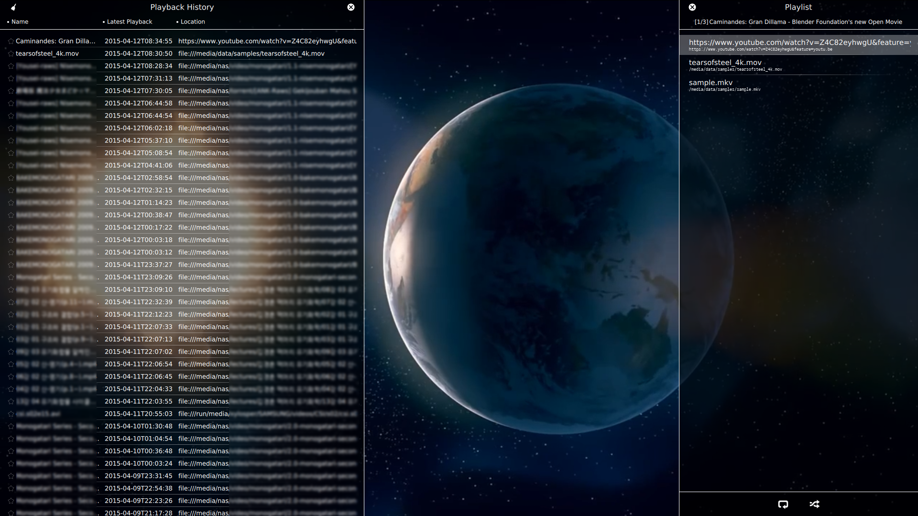Star the entry played 2015-04-10T01:30:48
This screenshot has height=516, width=918.
click(x=11, y=426)
